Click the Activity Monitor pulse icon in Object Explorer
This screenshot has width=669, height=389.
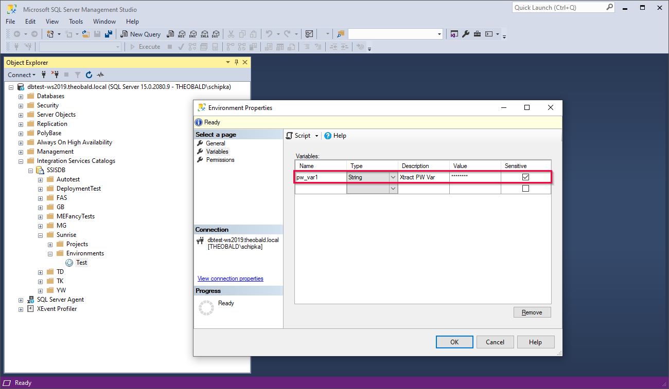pyautogui.click(x=100, y=75)
